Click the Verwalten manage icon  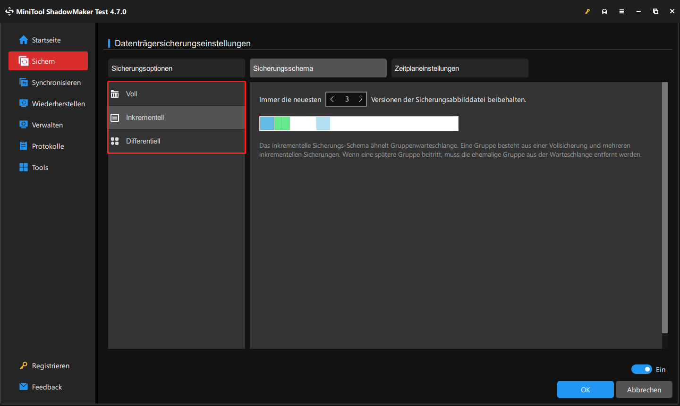24,125
